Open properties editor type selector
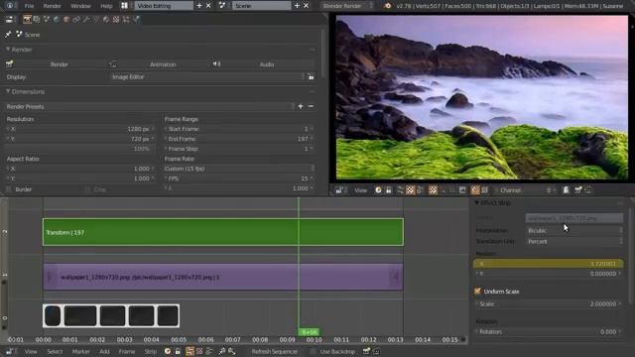 [x=9, y=20]
